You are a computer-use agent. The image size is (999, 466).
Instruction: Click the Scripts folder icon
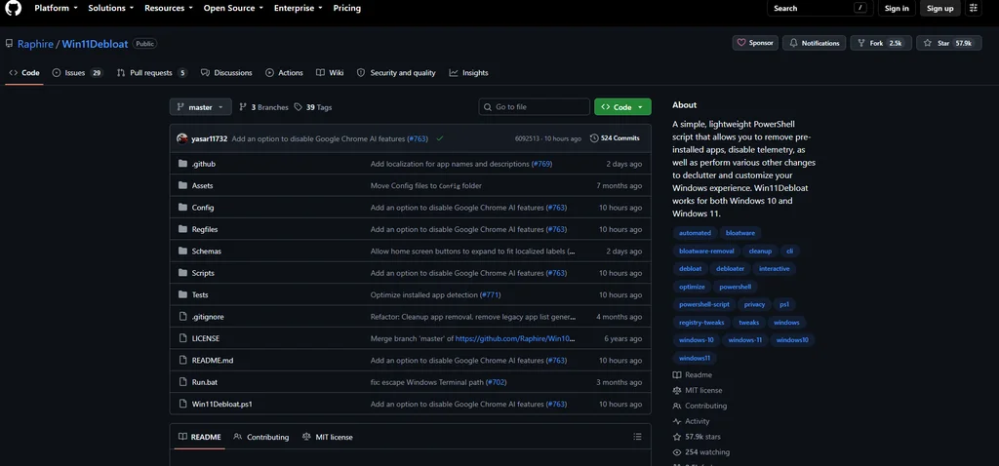pos(182,273)
